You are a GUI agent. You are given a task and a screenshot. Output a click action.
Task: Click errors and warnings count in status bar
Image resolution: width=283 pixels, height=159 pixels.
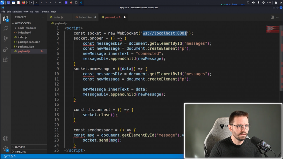click(10, 156)
